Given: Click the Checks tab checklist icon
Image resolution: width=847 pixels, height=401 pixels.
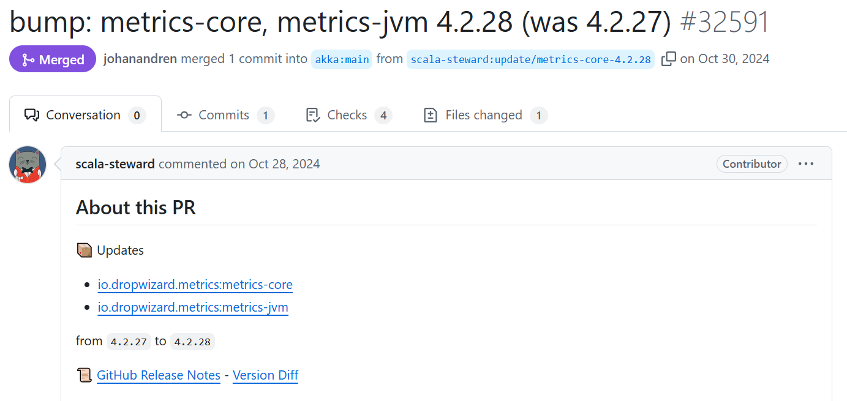Looking at the screenshot, I should point(313,115).
